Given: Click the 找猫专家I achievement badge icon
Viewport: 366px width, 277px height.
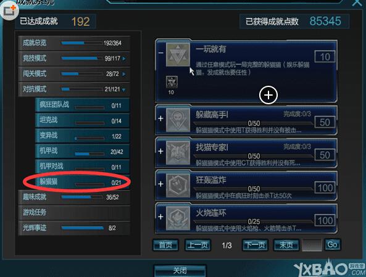Looking at the screenshot, I should click(178, 153).
